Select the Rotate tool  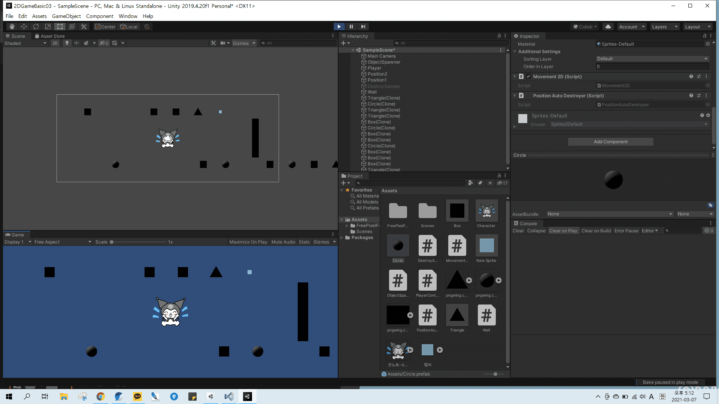point(36,27)
